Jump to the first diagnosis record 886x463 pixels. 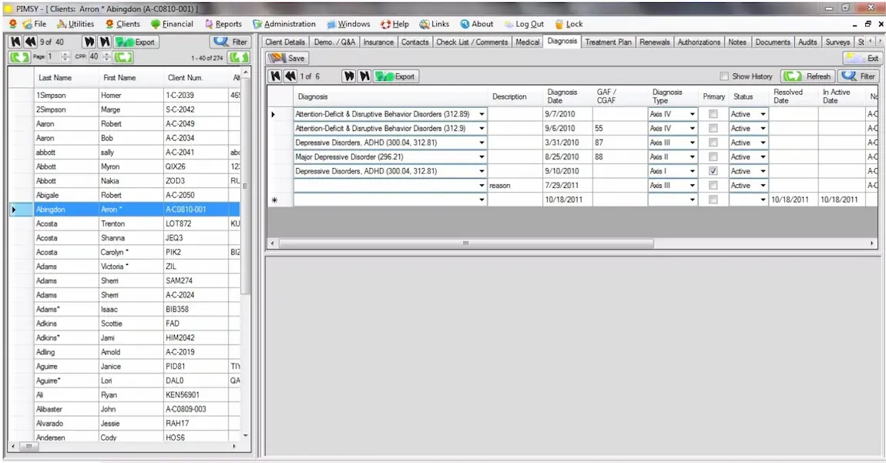click(274, 76)
